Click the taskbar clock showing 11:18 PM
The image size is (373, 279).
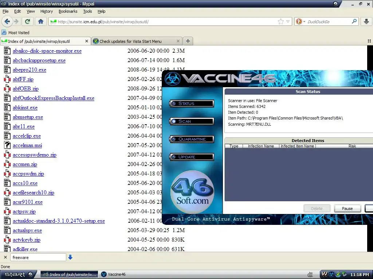pos(360,275)
